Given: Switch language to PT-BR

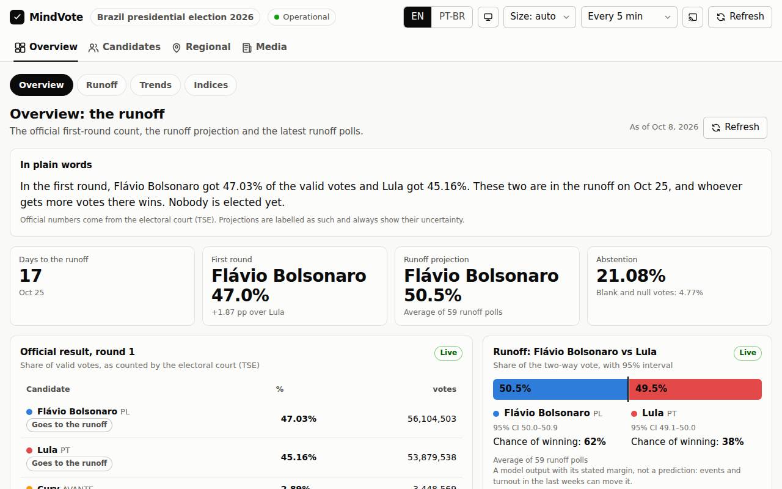Looking at the screenshot, I should [x=452, y=17].
